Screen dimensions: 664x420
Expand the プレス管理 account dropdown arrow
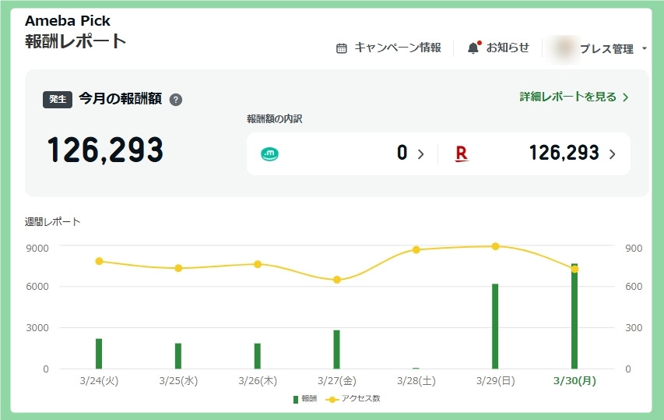pos(645,49)
